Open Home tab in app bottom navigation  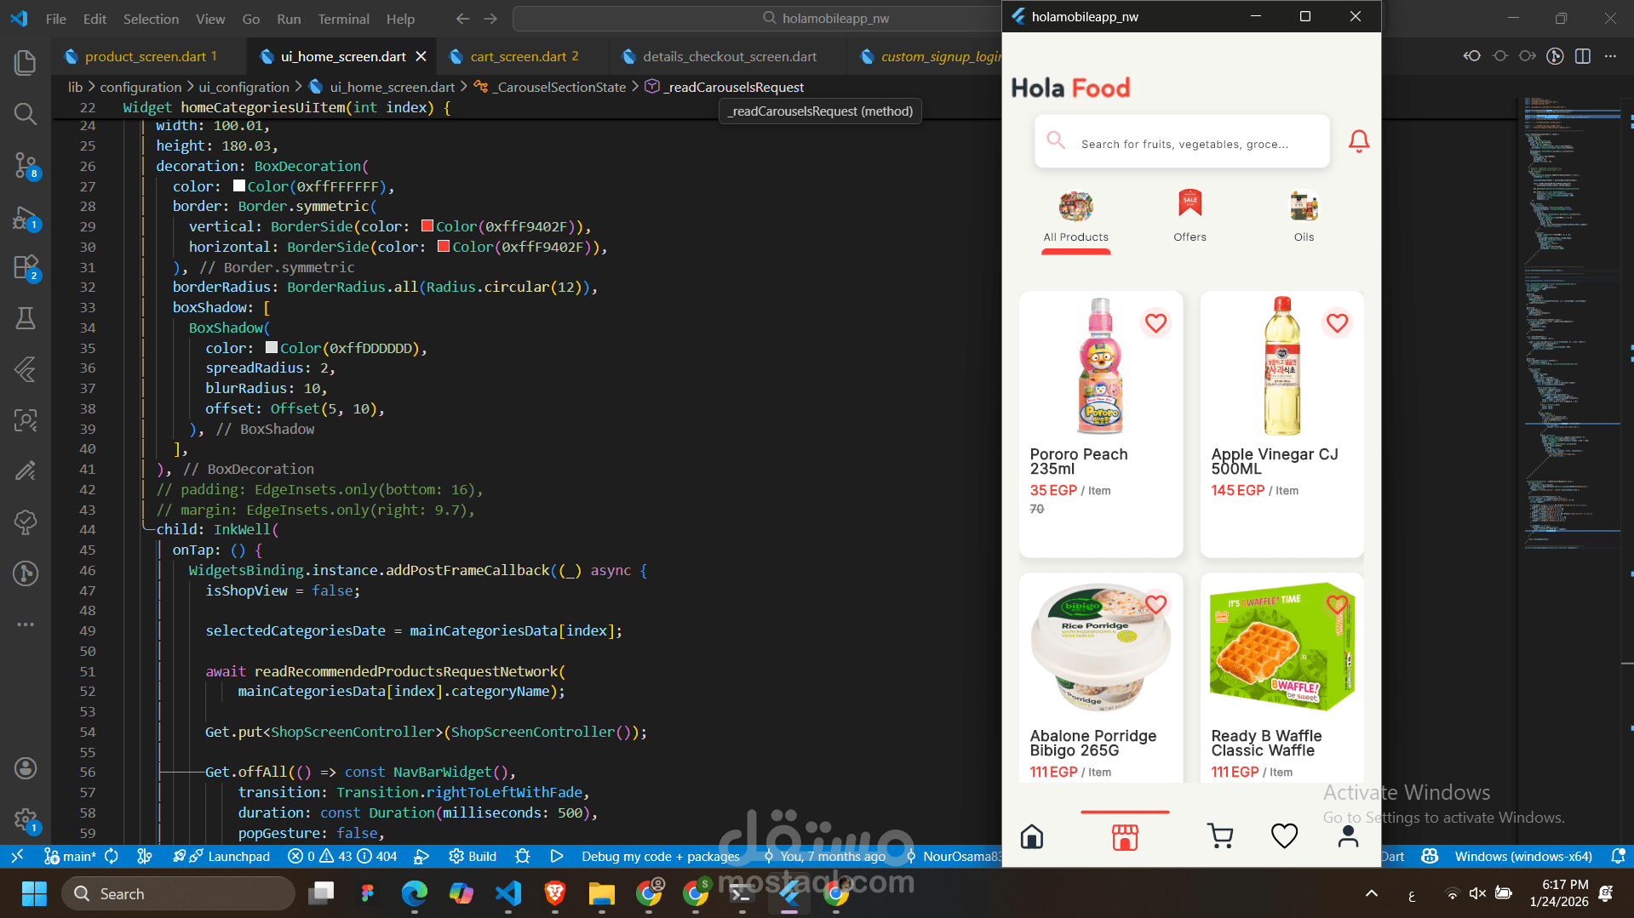click(x=1032, y=837)
